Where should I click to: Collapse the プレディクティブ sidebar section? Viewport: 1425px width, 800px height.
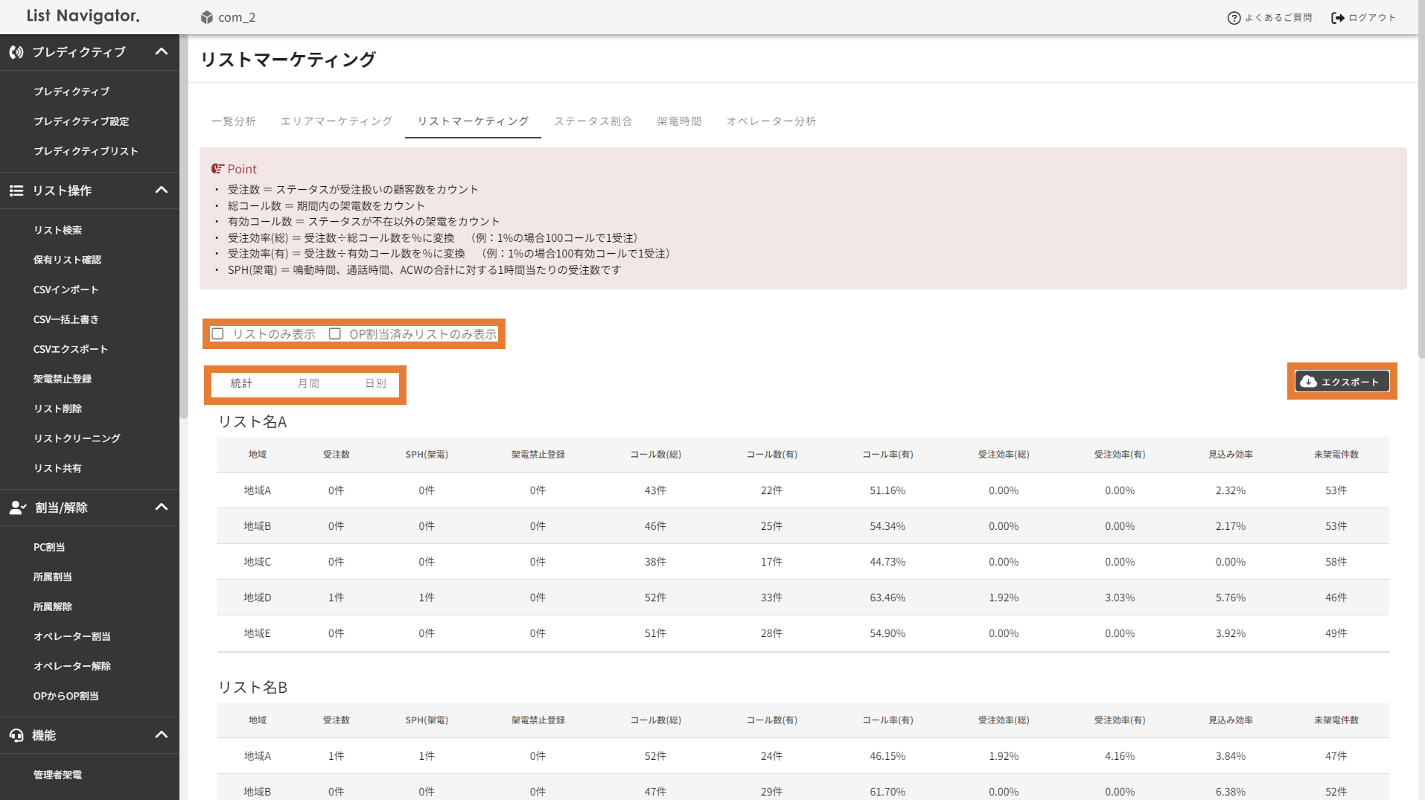162,52
